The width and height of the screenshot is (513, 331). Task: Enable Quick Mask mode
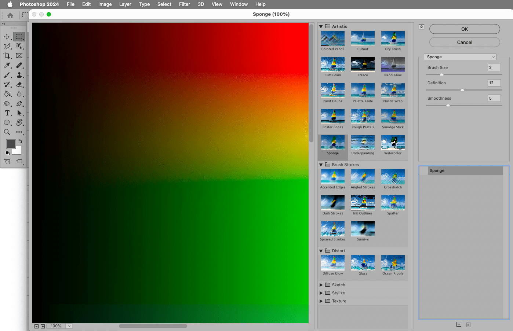point(7,162)
